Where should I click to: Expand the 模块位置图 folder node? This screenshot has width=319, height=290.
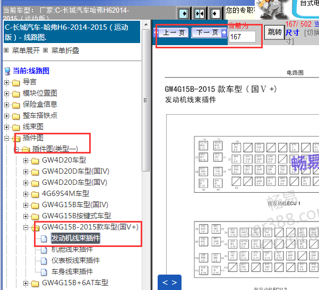coord(6,93)
